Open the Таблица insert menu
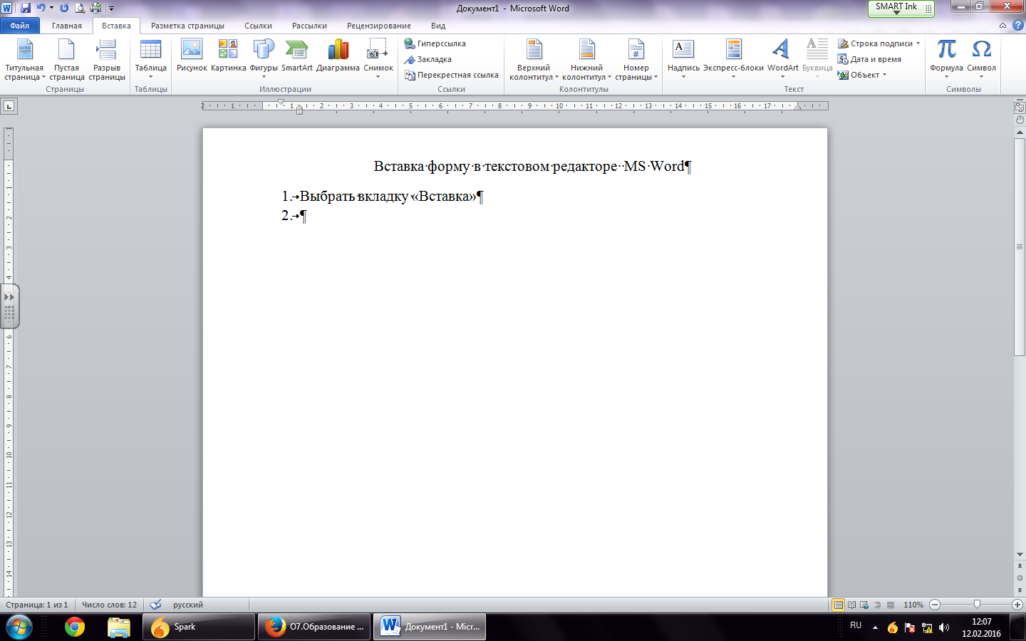The image size is (1026, 641). [150, 60]
